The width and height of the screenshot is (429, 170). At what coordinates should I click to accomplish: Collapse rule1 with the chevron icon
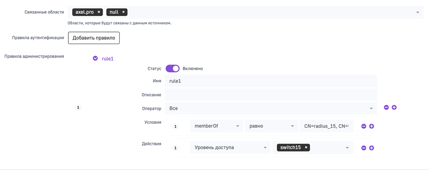pyautogui.click(x=95, y=58)
